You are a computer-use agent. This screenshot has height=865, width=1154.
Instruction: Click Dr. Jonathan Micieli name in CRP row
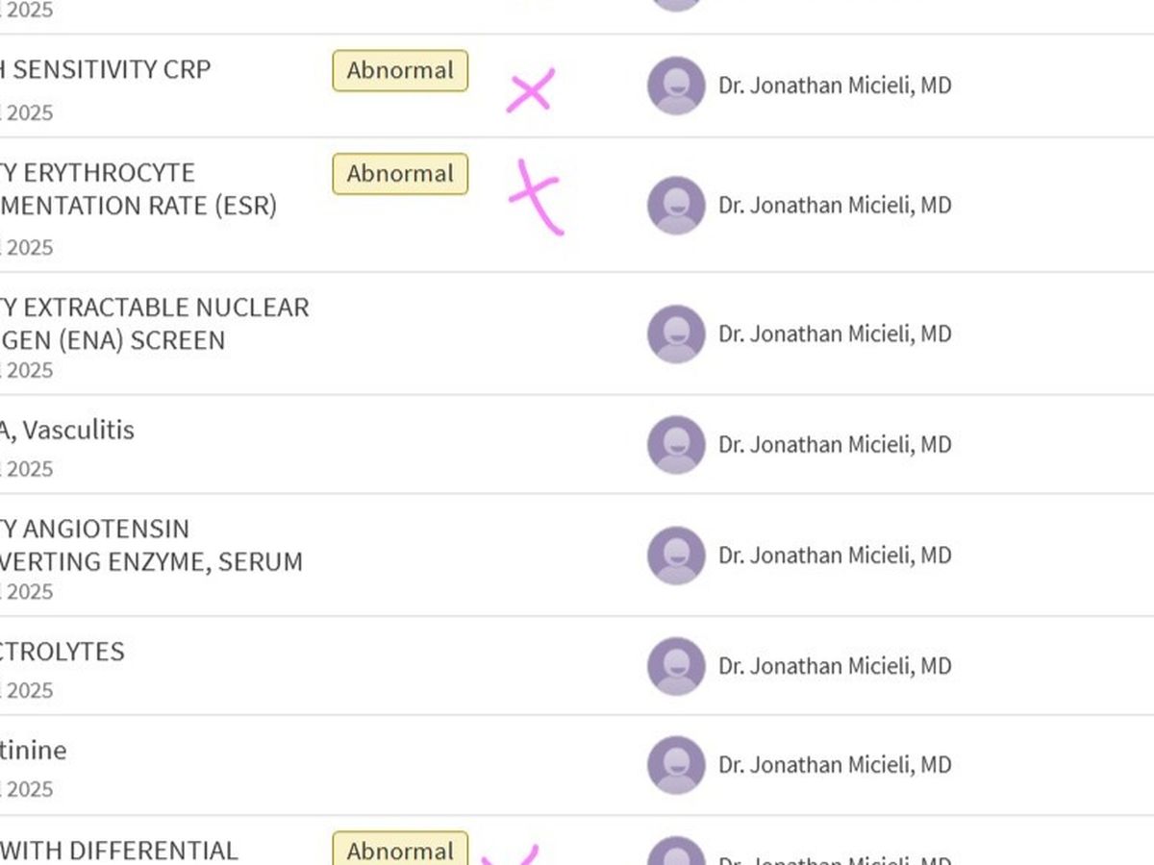[835, 86]
